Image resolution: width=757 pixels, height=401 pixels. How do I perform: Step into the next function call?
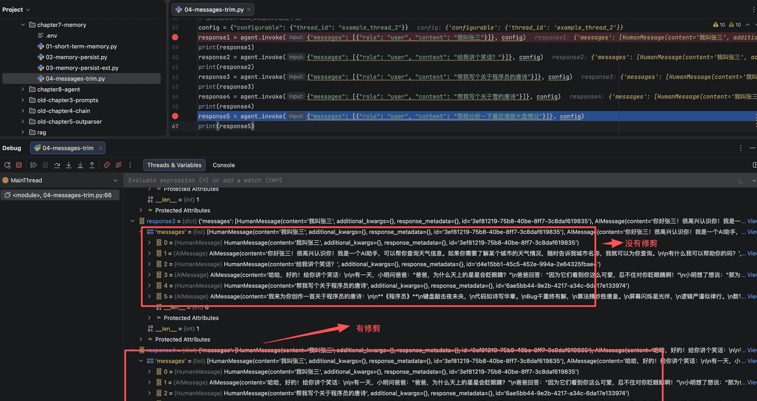(69, 165)
